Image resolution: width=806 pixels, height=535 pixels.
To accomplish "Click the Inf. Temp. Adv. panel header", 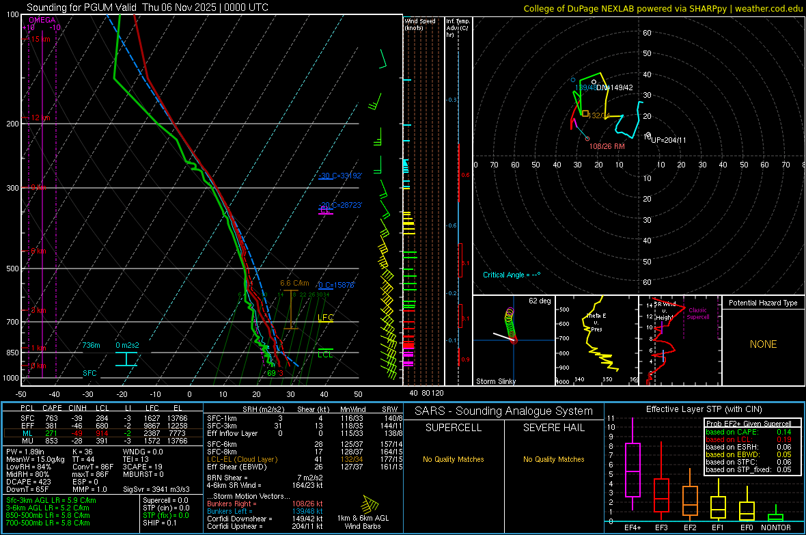I will [x=458, y=28].
